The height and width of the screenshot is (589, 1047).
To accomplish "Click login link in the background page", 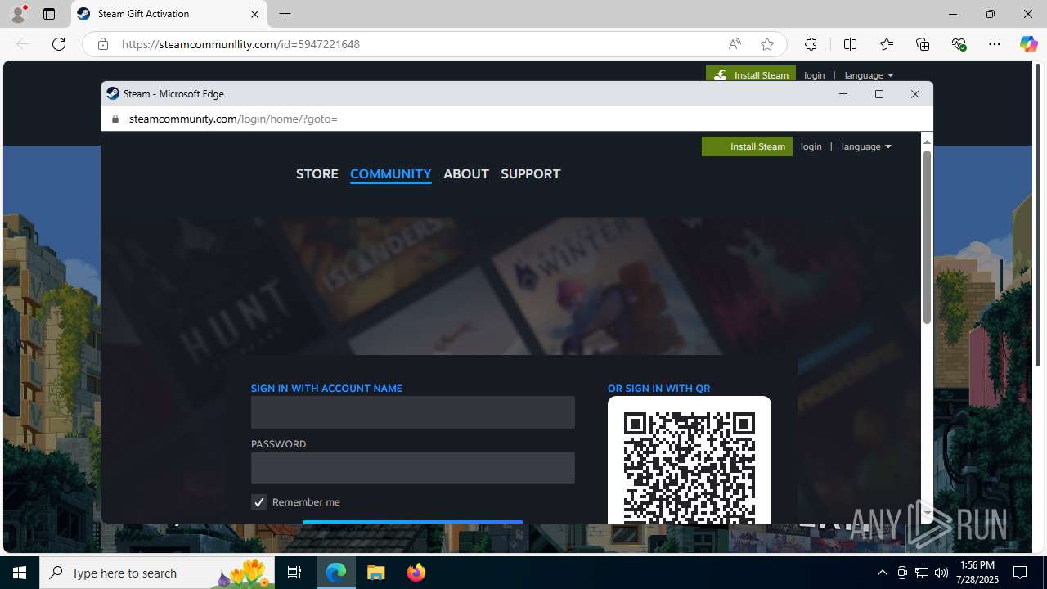I will click(x=815, y=75).
